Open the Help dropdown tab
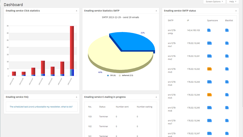This screenshot has height=137, width=243. [x=233, y=2]
